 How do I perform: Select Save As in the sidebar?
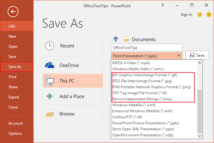pyautogui.click(x=17, y=67)
